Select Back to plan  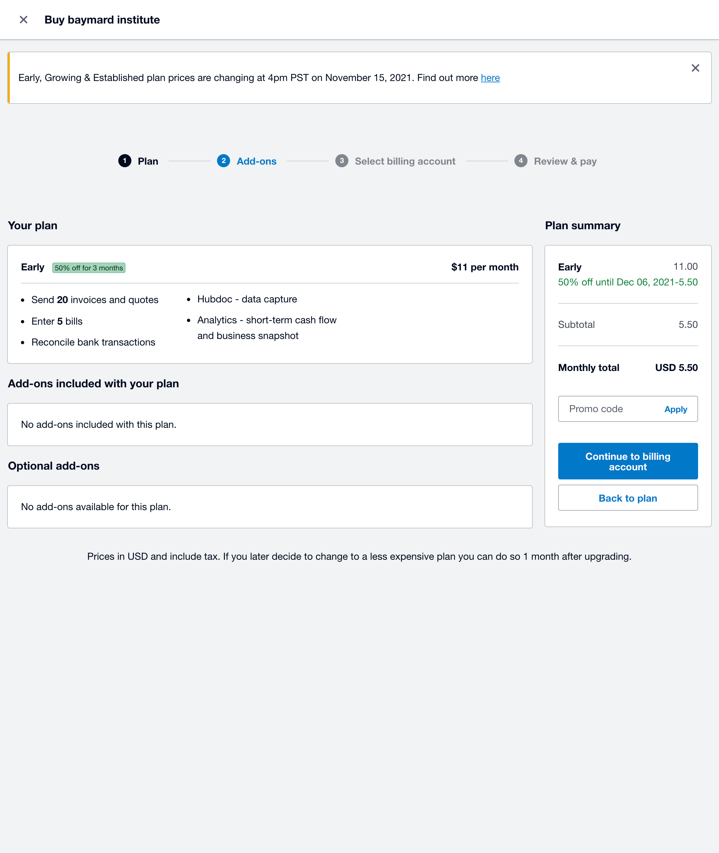point(628,498)
